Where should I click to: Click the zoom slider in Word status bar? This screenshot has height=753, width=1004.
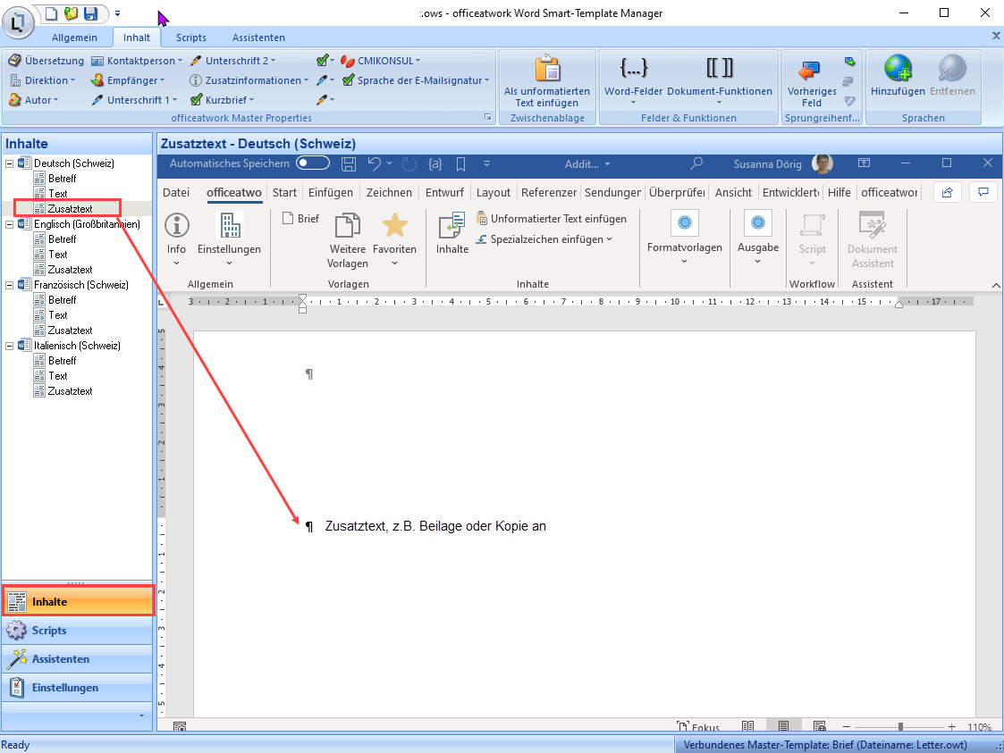(x=900, y=727)
